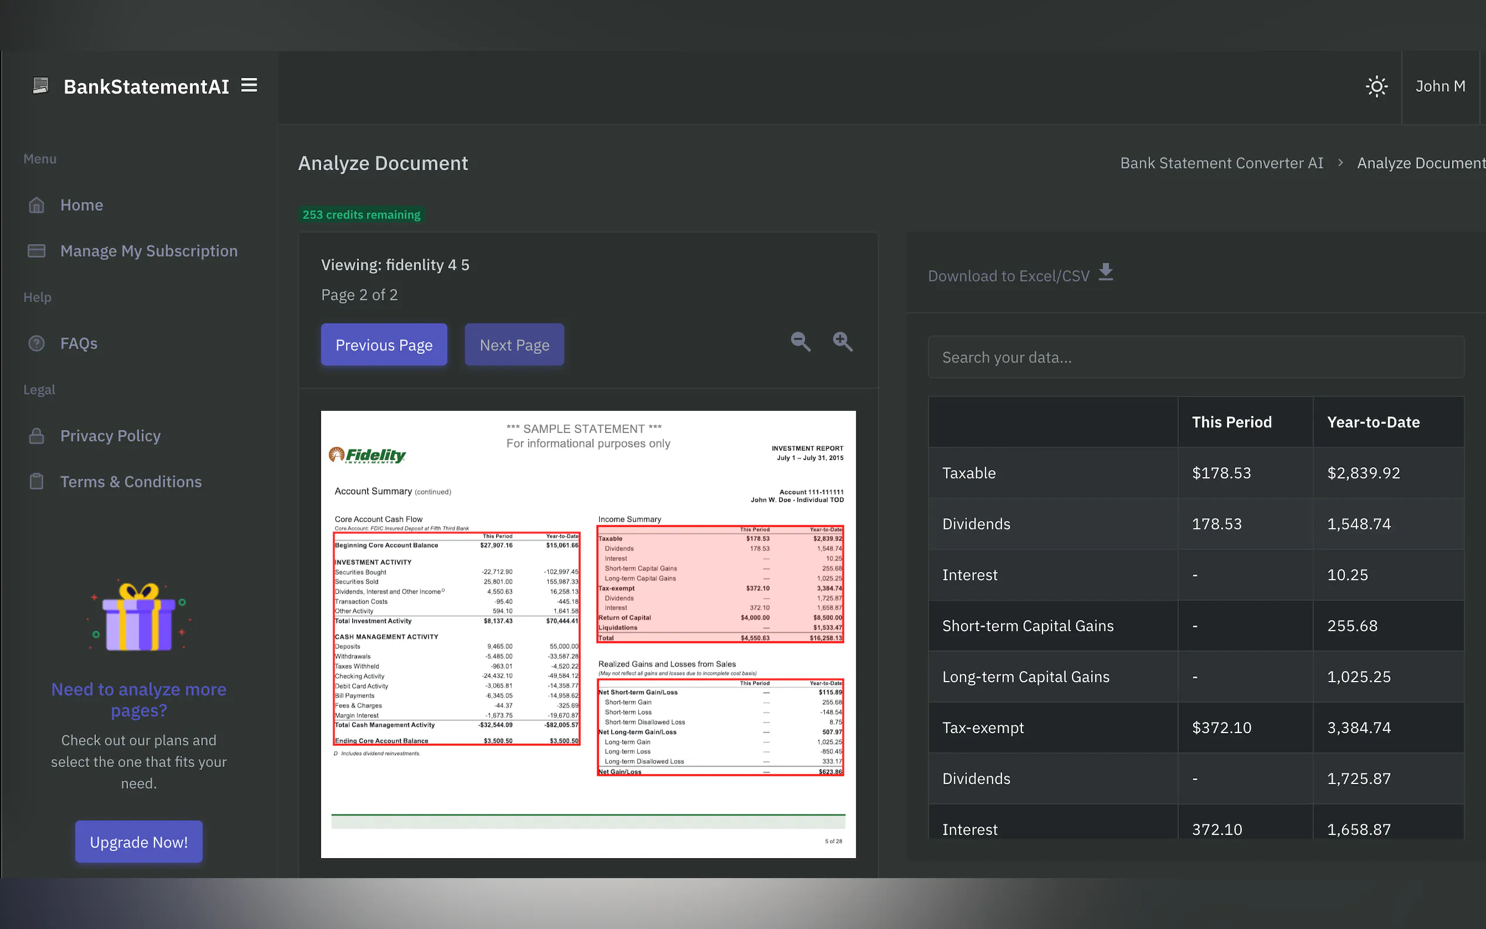Open the Analyze Document breadcrumb item
Screen dimensions: 1486x929
(x=1421, y=163)
